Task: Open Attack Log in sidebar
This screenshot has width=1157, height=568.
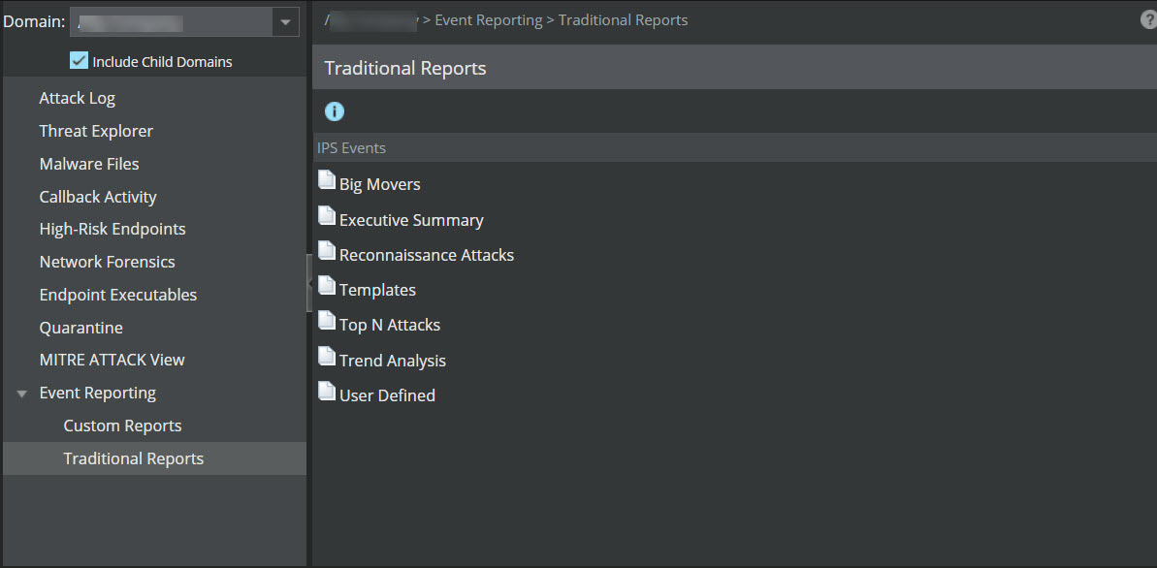Action: [x=77, y=98]
